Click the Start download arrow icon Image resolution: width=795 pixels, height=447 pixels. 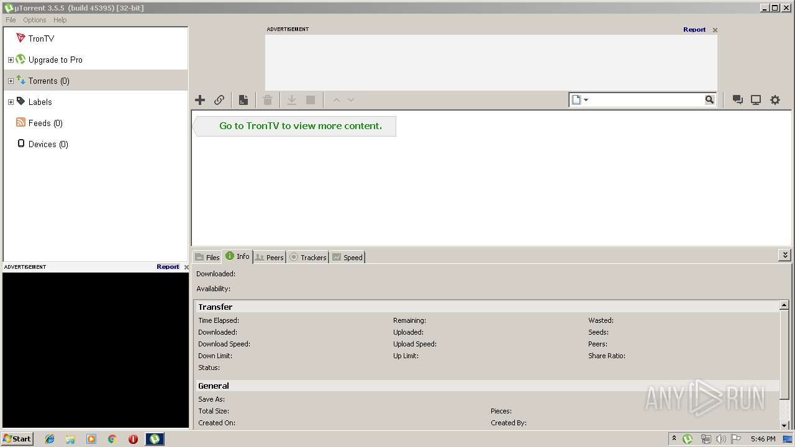tap(291, 100)
